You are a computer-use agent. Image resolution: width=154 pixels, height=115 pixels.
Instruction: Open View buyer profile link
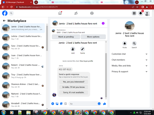[86, 61]
